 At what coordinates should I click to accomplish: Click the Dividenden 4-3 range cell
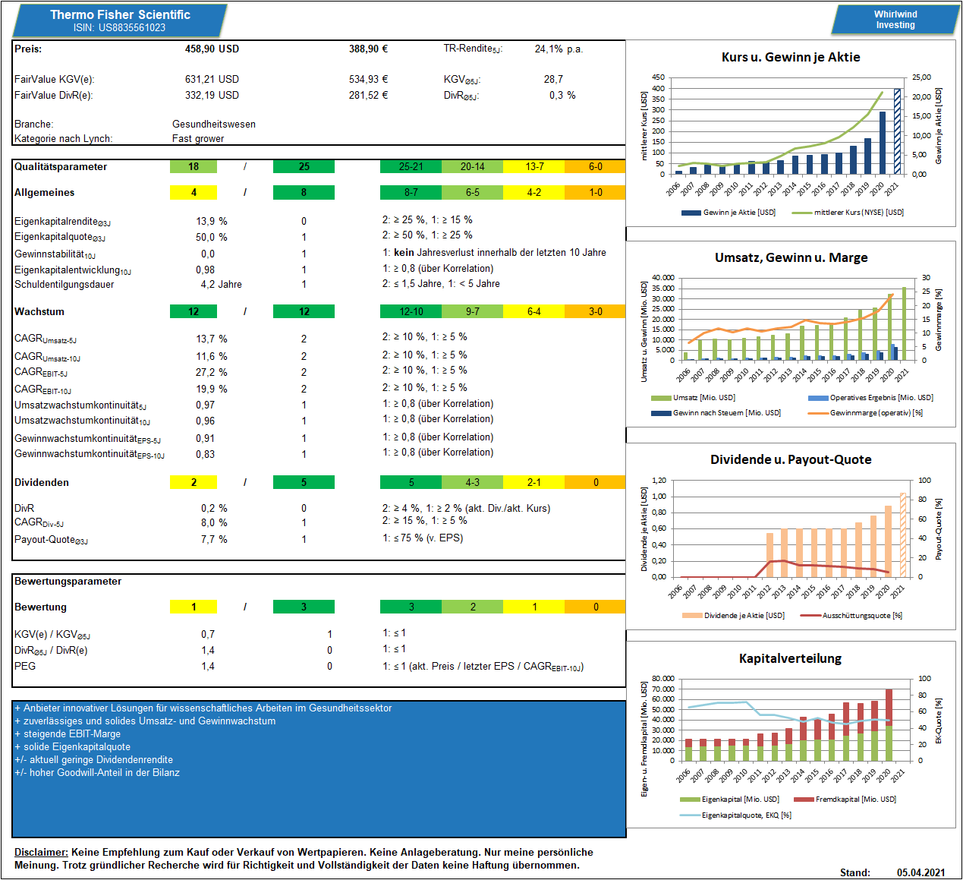472,482
